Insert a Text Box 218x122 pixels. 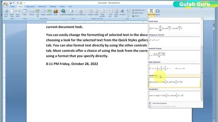[x=110, y=13]
